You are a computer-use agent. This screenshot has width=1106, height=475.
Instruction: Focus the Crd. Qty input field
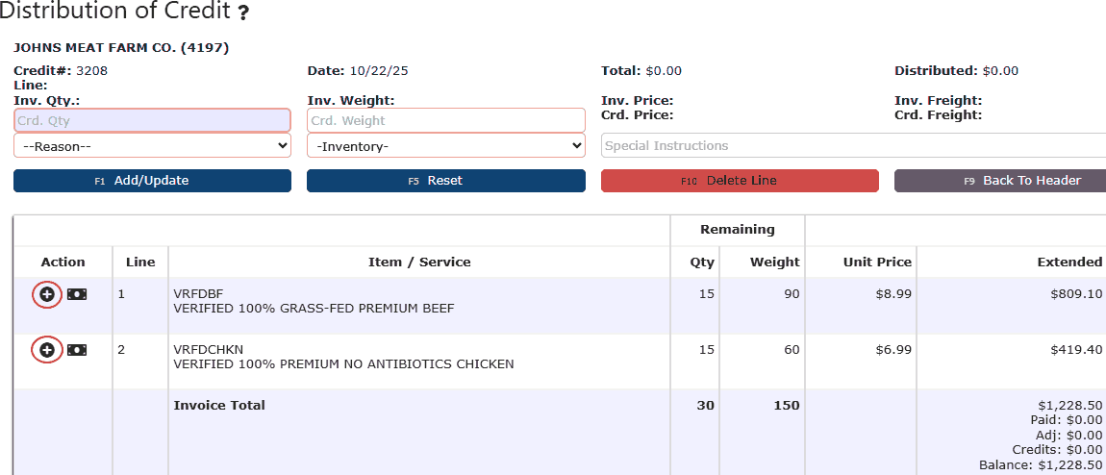(x=152, y=120)
